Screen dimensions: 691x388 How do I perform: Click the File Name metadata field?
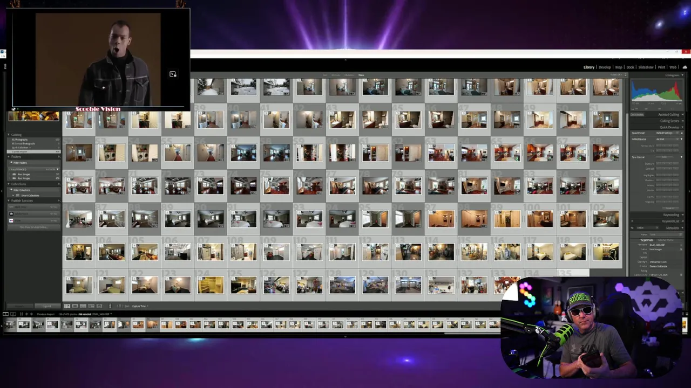point(664,245)
